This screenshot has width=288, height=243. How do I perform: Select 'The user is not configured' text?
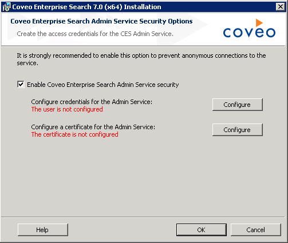[x=67, y=109]
